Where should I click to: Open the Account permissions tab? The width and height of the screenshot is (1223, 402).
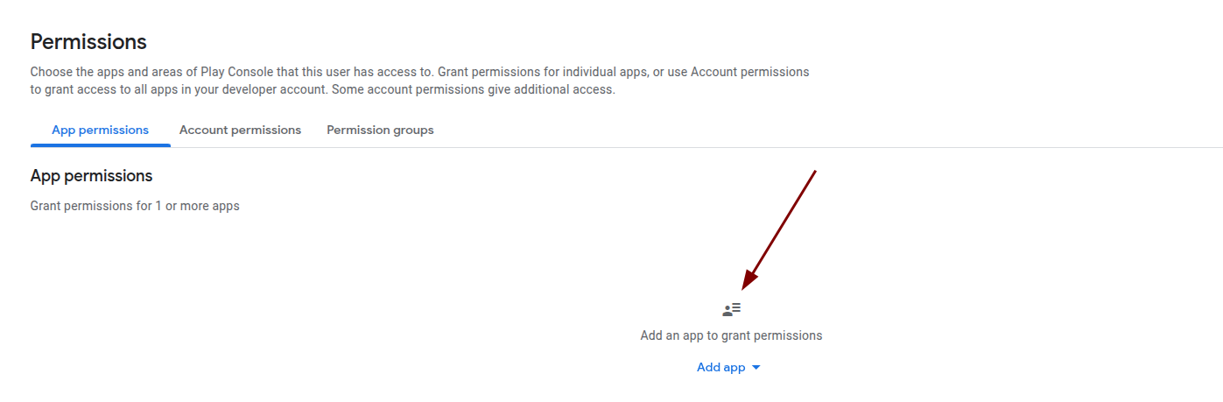[240, 130]
